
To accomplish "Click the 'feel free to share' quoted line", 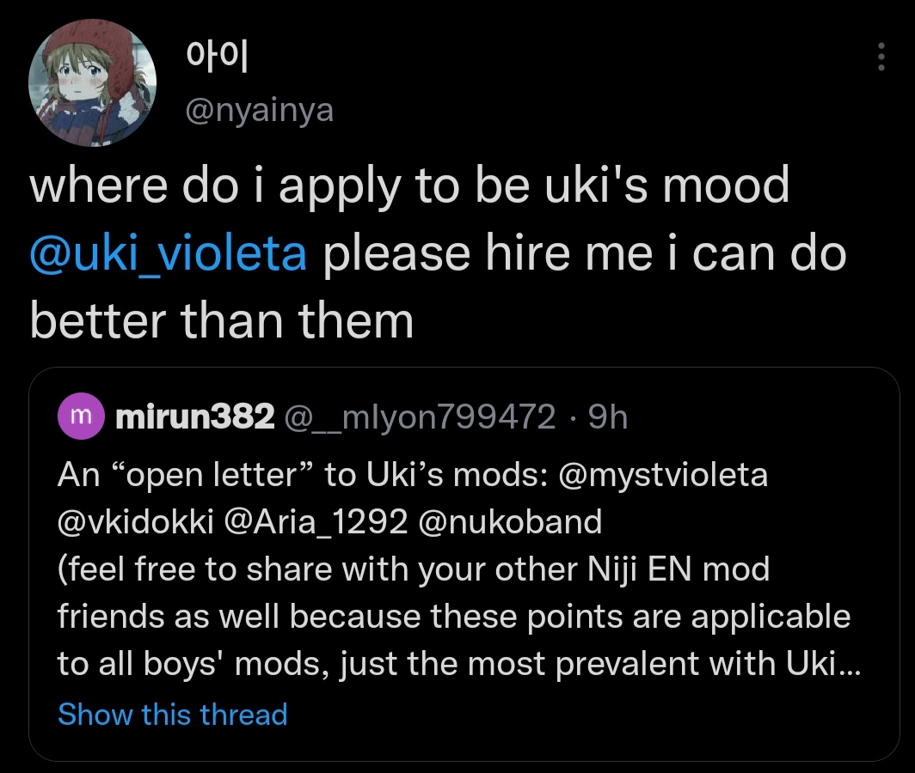I will click(x=413, y=569).
